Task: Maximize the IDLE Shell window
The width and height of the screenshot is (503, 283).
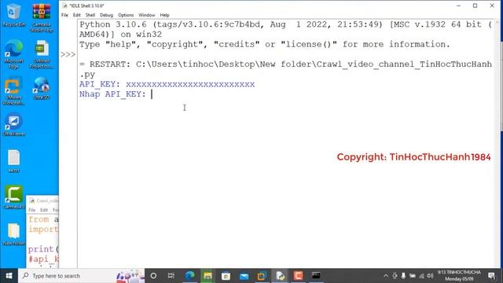Action: (x=475, y=6)
